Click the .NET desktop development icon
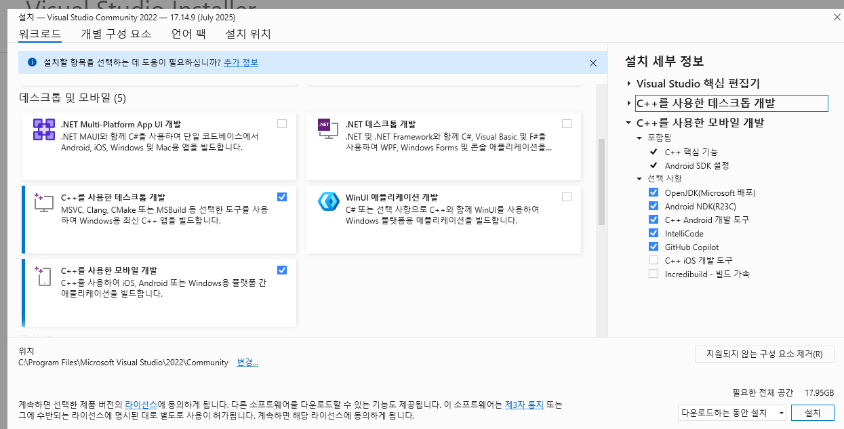Viewport: 844px width, 429px height. click(328, 129)
